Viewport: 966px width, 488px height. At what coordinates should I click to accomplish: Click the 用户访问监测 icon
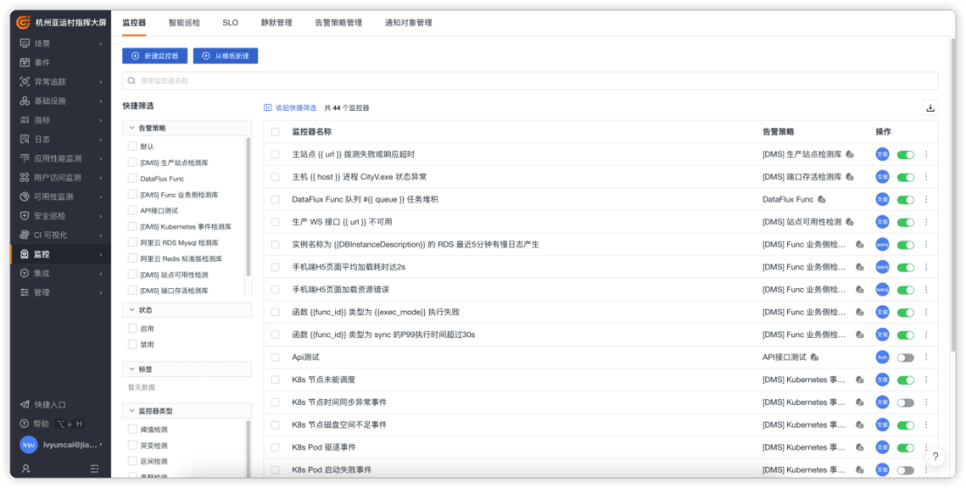pos(24,177)
